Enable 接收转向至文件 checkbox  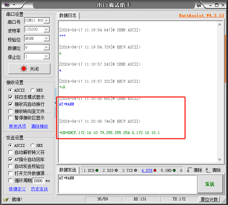pos(10,111)
